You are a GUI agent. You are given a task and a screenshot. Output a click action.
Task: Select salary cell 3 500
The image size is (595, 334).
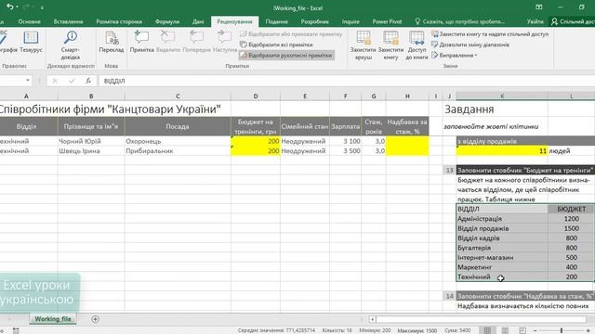345,150
